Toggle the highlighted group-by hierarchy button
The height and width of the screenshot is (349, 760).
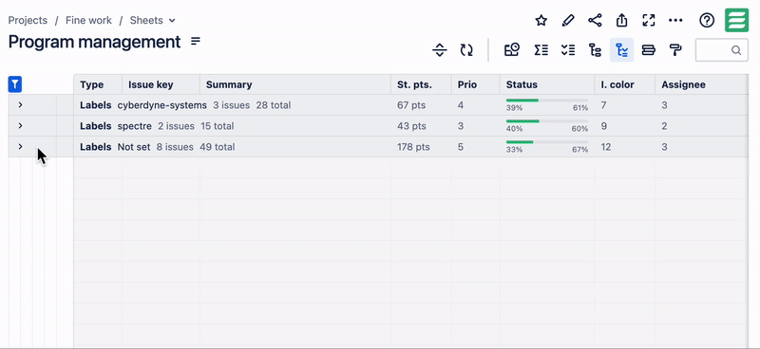tap(621, 50)
